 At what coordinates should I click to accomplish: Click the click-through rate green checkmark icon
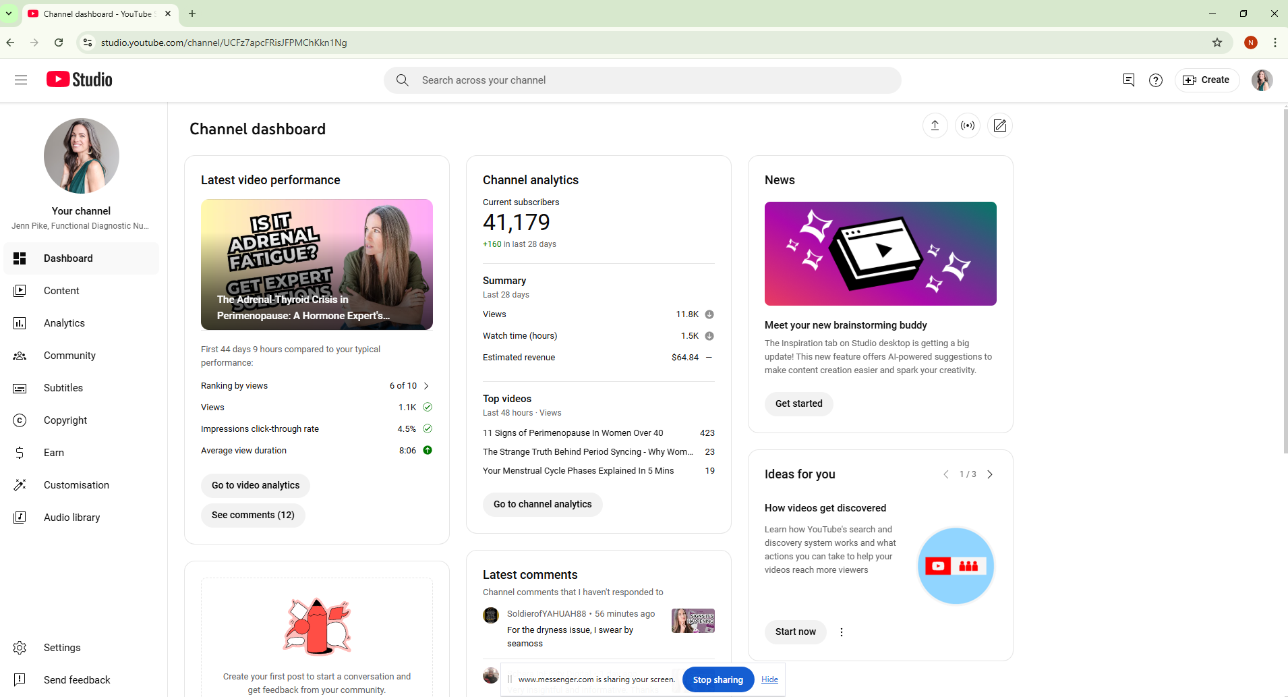[x=428, y=428]
